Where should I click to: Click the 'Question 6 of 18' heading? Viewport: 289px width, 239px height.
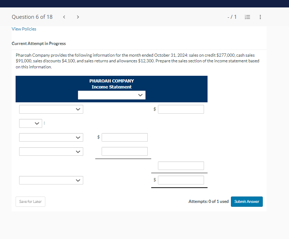[x=32, y=17]
